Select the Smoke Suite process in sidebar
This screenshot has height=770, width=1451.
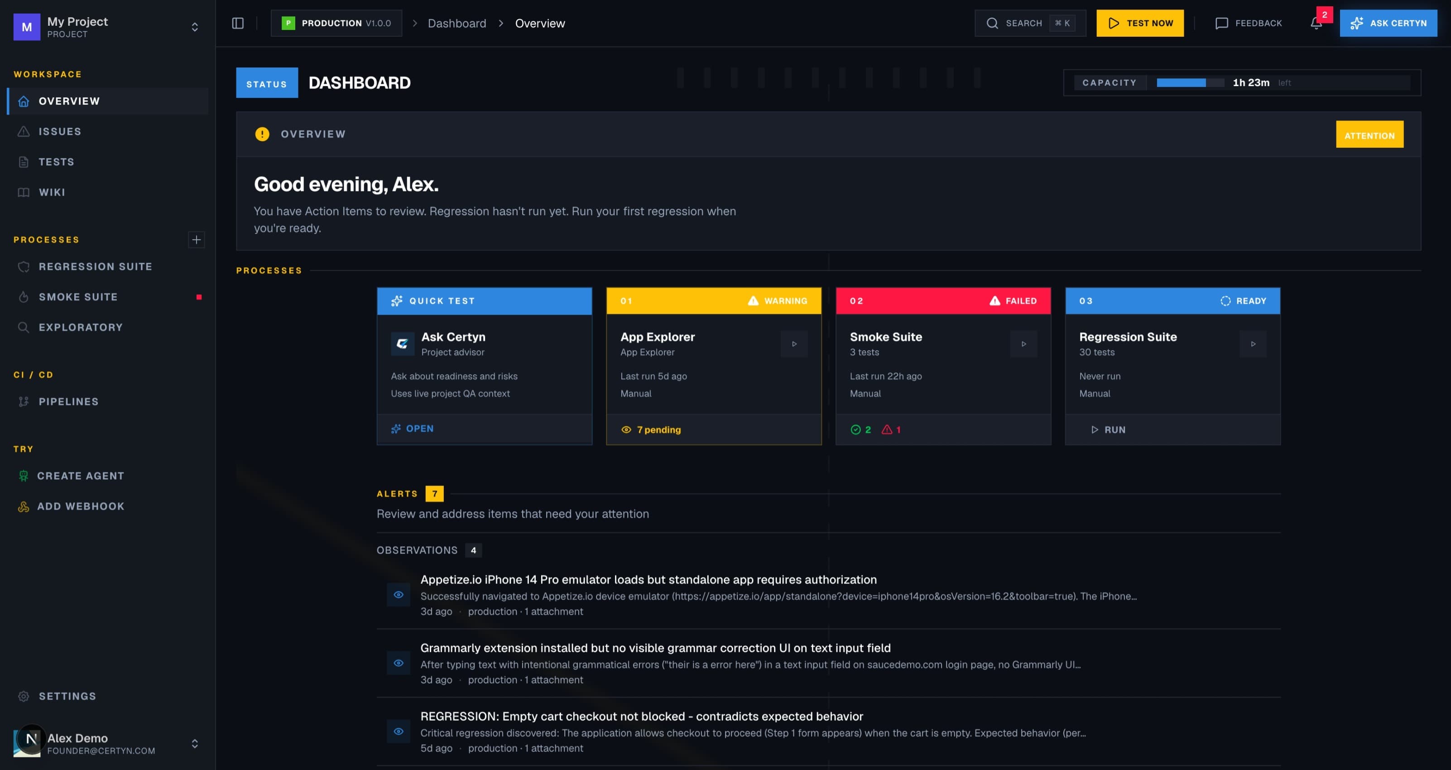pos(79,297)
